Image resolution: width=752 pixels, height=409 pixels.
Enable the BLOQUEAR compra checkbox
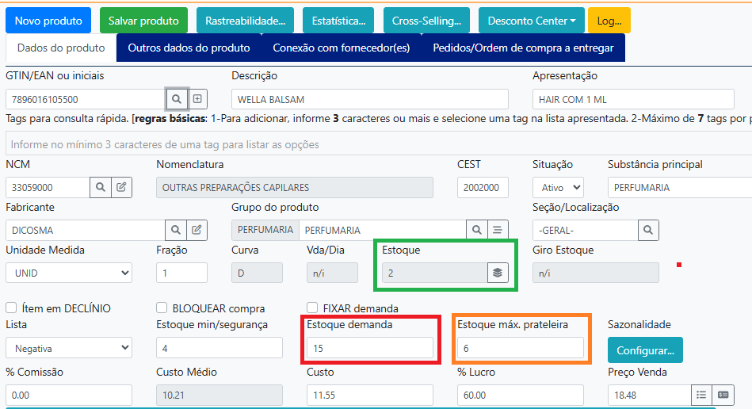click(162, 308)
